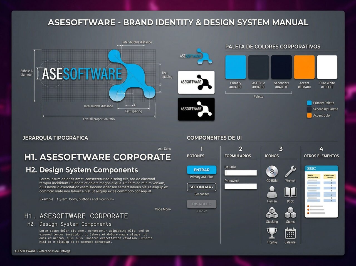Click the Accent Color legend entry

click(x=319, y=115)
